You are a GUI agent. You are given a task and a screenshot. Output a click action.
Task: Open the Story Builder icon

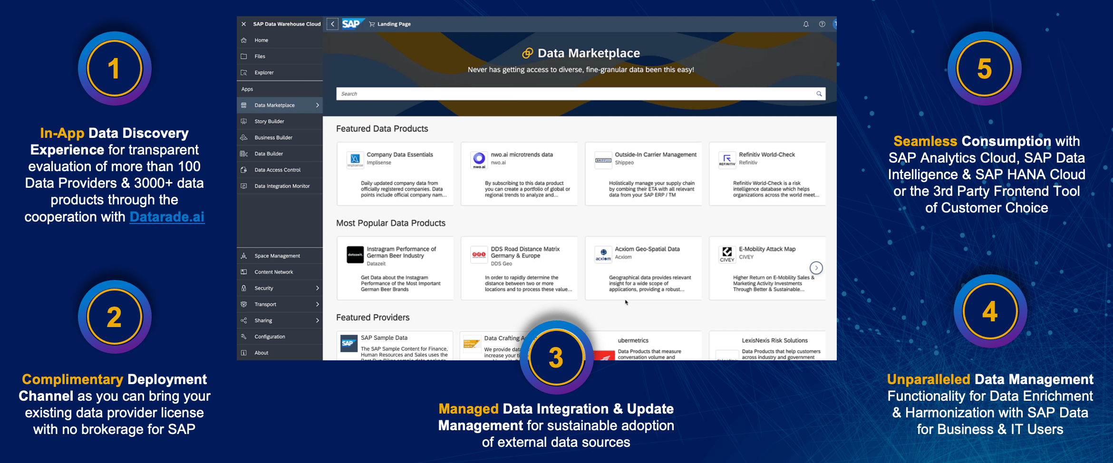pos(244,122)
